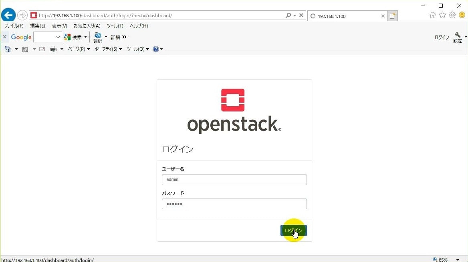Open a new browser tab

pos(393,16)
